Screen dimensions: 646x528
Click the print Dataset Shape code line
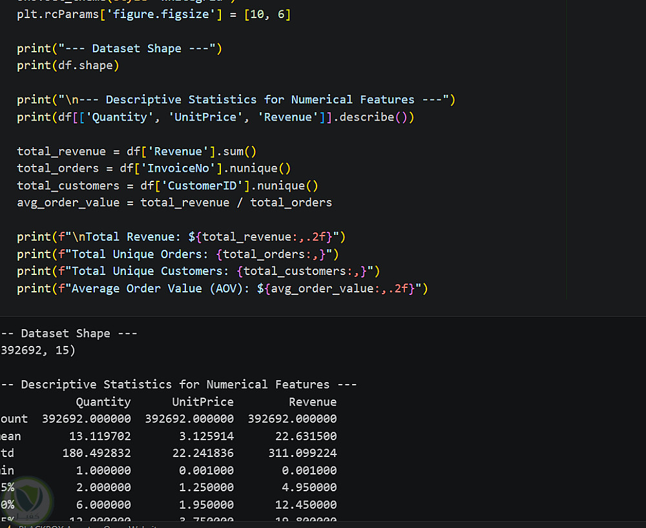pyautogui.click(x=120, y=48)
